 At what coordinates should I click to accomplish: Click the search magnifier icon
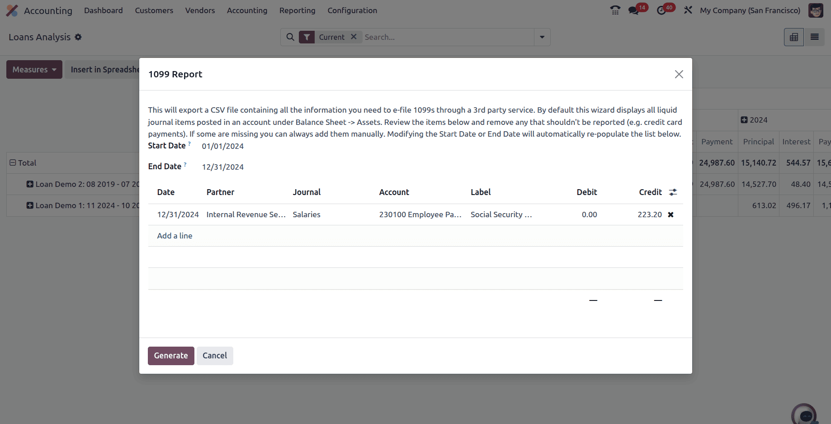[x=290, y=37]
